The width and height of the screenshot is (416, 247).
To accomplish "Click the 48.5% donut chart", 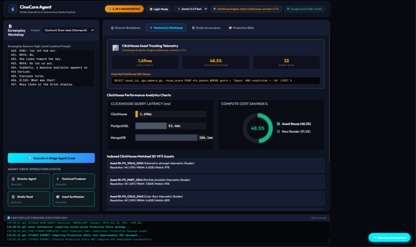I will (258, 128).
